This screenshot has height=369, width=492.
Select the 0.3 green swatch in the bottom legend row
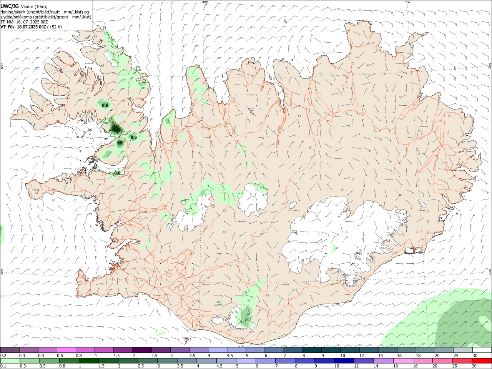pos(30,361)
